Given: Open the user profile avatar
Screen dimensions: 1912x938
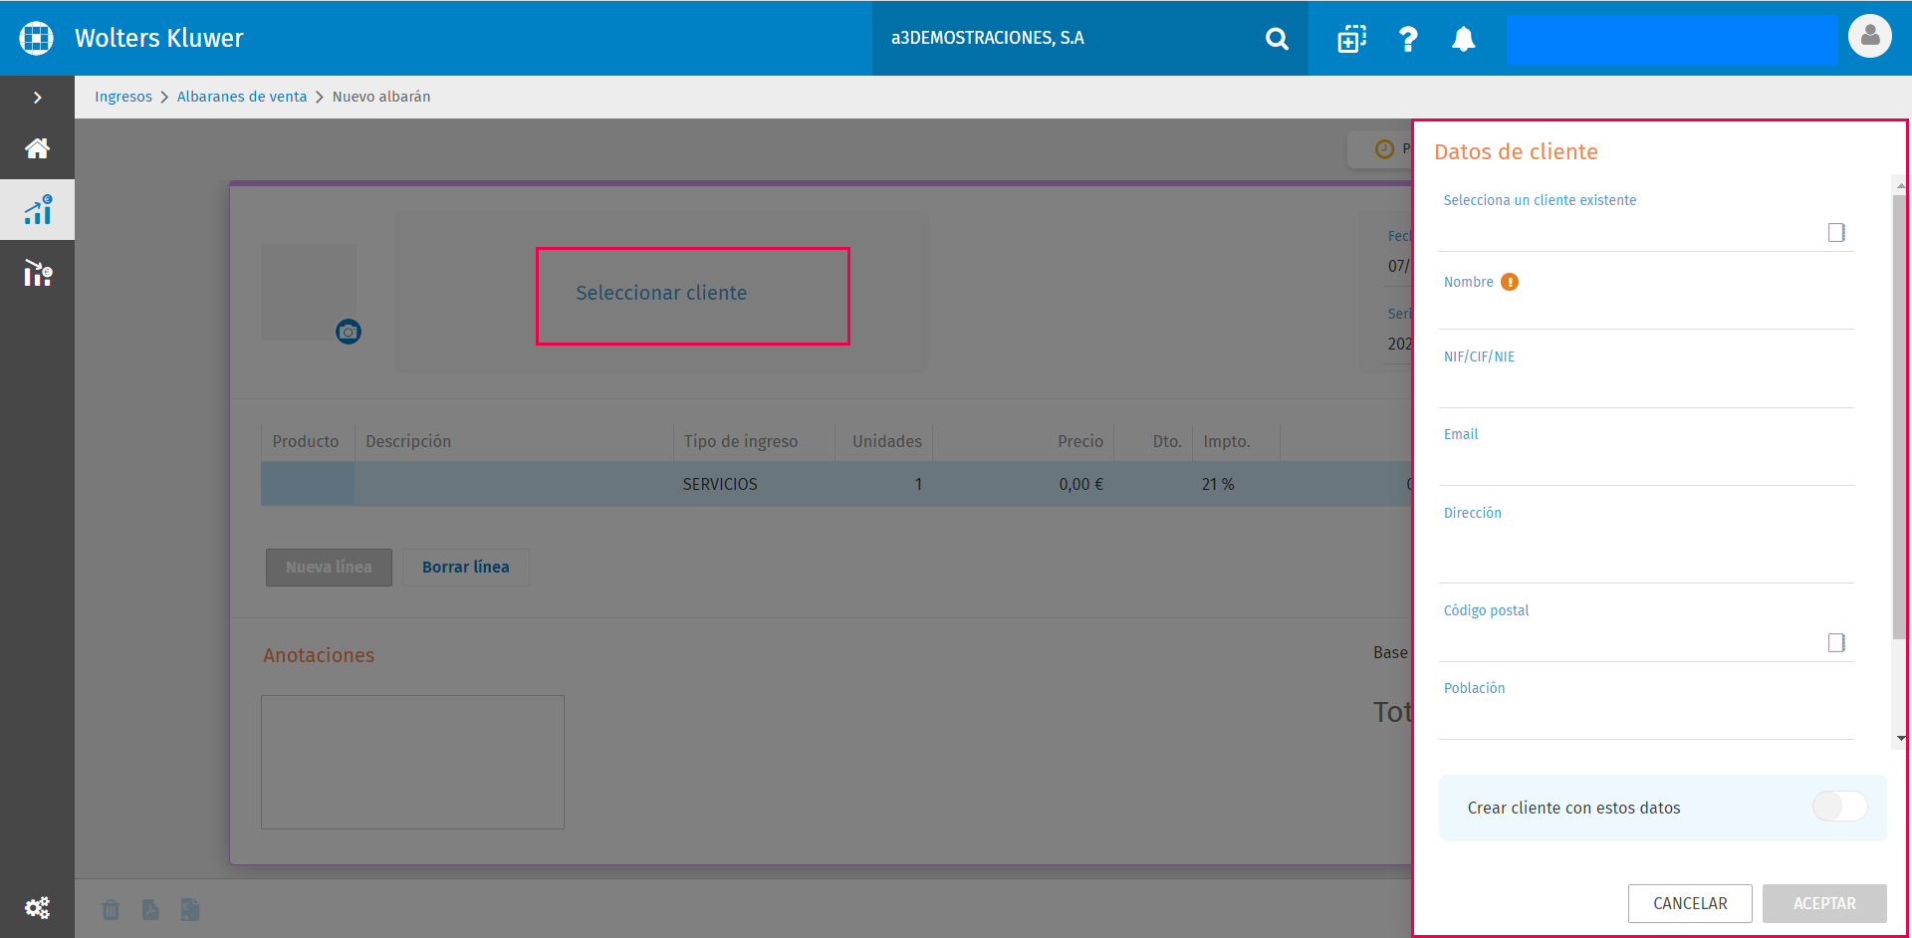Looking at the screenshot, I should pos(1869,37).
